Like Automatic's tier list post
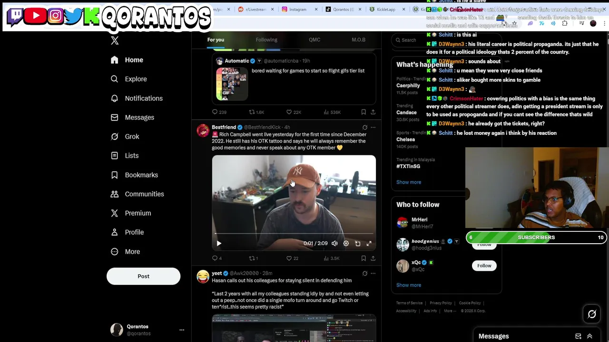This screenshot has height=342, width=609. pyautogui.click(x=294, y=112)
